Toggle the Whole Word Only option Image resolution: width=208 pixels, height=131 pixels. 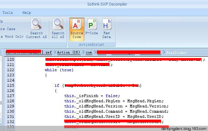pyautogui.click(x=12, y=37)
